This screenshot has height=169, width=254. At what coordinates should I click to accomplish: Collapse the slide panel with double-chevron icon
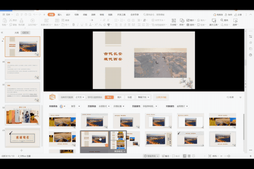(2, 32)
